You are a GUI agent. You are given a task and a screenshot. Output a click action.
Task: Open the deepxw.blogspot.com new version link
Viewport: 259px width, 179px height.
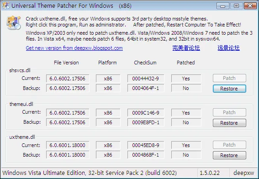(x=74, y=48)
